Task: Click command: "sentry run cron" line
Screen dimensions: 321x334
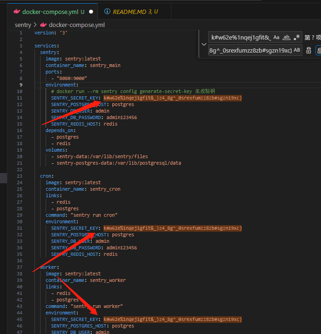Action: [81, 215]
